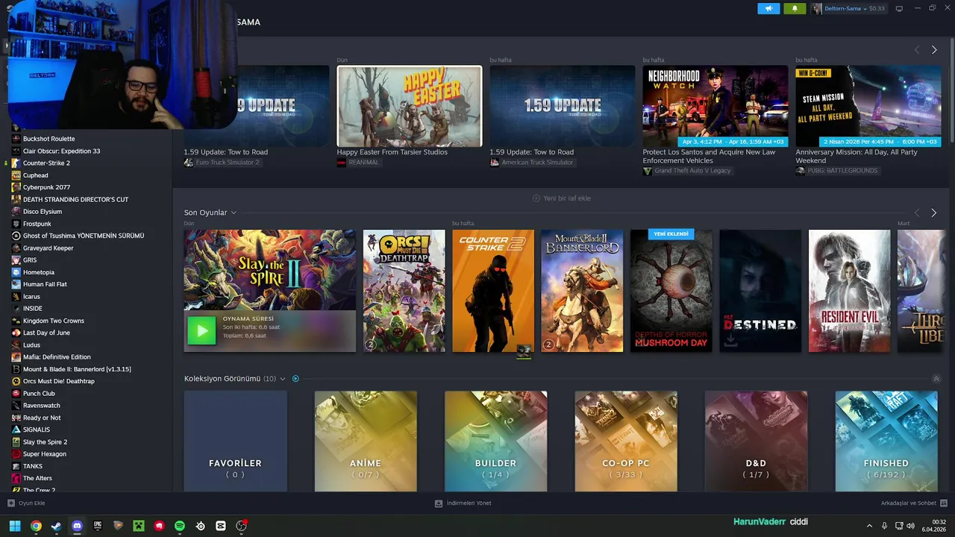Open the PUBG Steam Mission news thumbnail
Screen dimensions: 955x537
pyautogui.click(x=868, y=106)
